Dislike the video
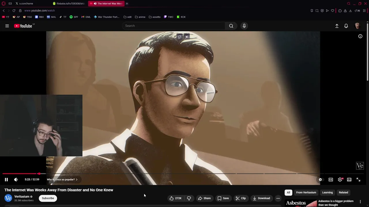 (x=189, y=198)
